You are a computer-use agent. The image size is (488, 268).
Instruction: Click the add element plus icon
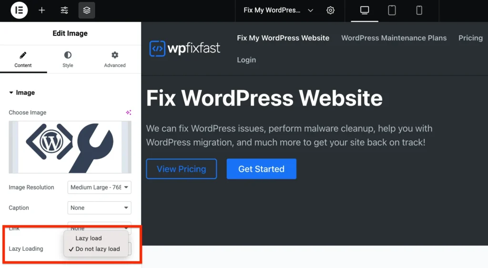(42, 10)
